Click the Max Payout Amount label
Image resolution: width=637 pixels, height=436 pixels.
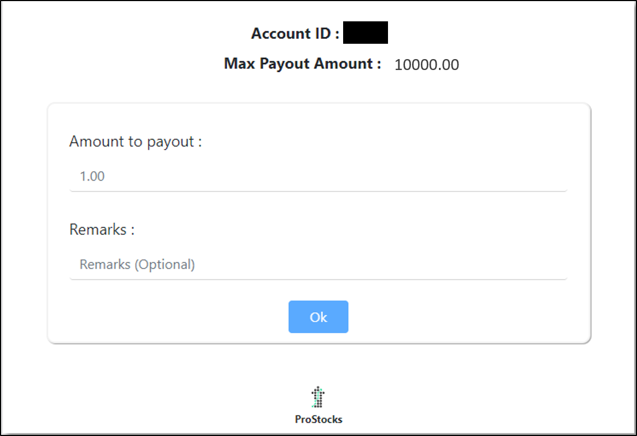(303, 64)
